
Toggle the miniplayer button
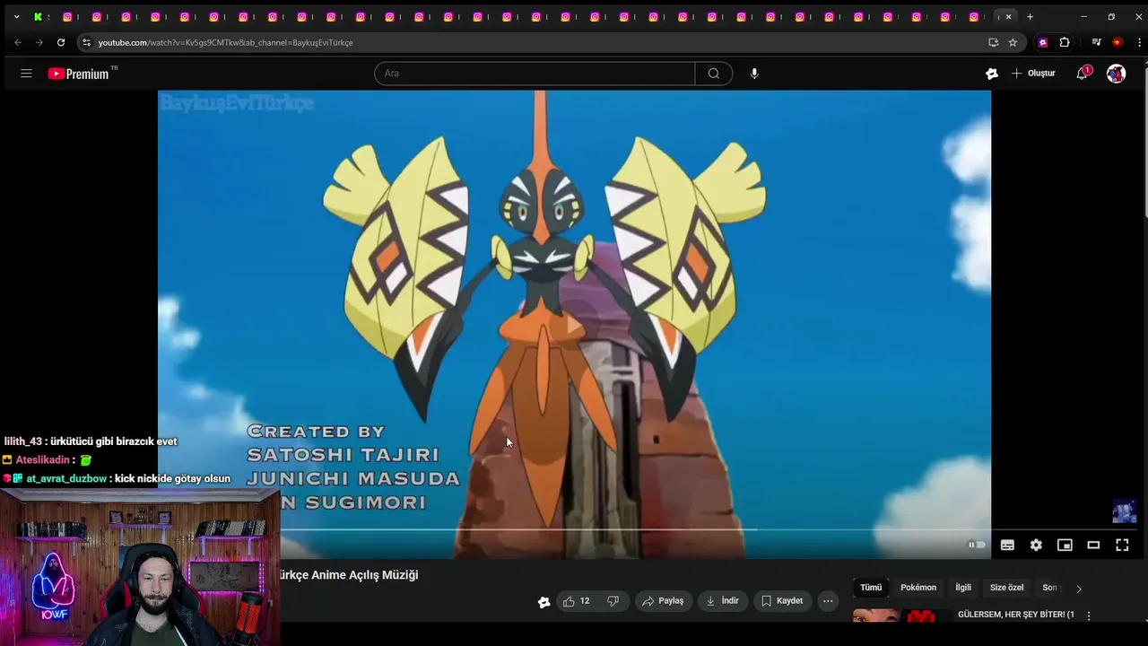[x=1065, y=545]
